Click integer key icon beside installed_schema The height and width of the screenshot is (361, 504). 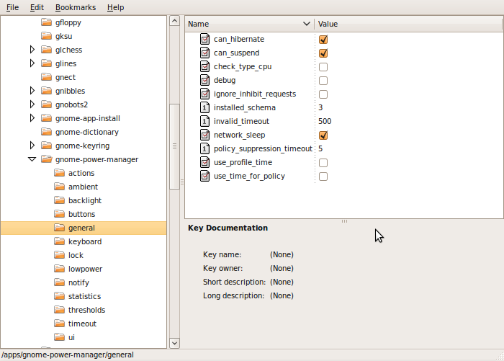coord(204,107)
